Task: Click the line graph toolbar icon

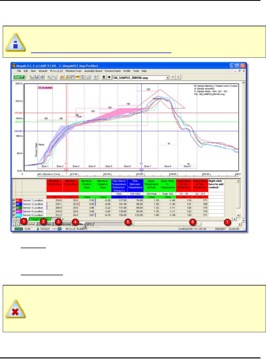Action: pos(72,77)
